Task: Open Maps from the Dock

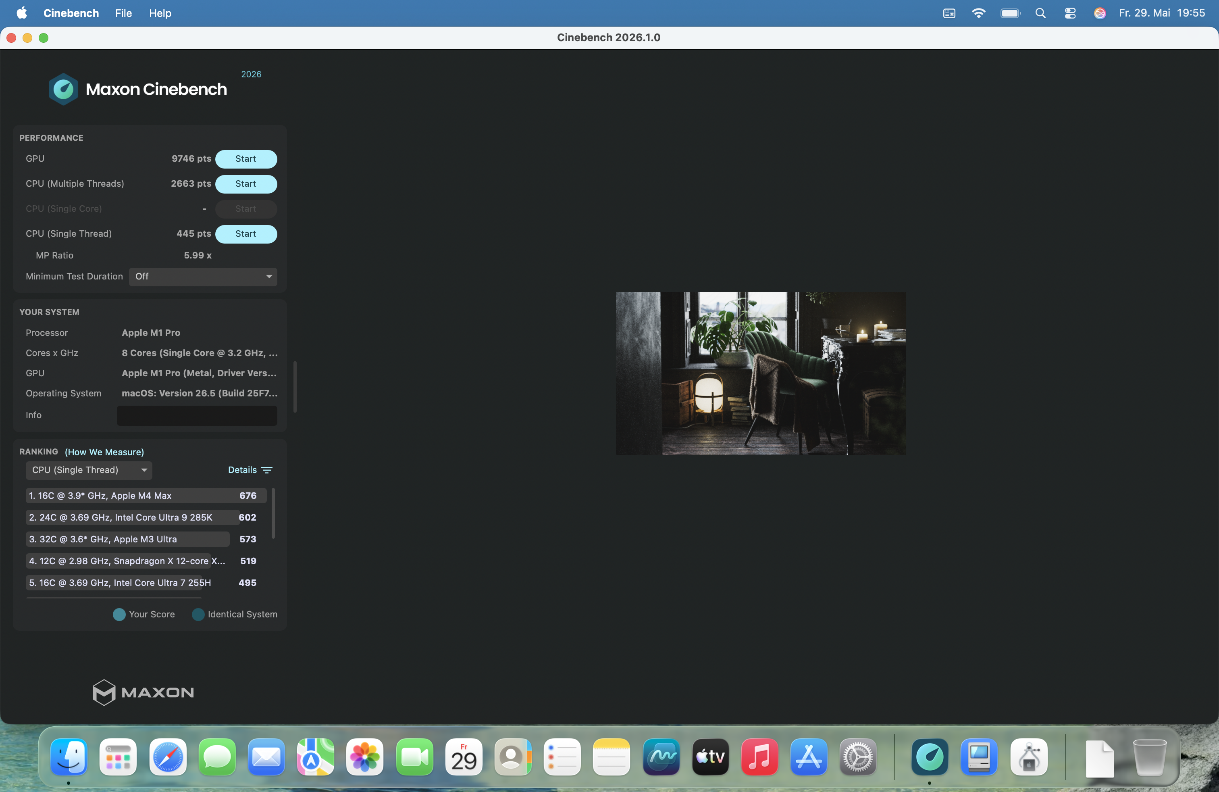Action: (x=316, y=757)
